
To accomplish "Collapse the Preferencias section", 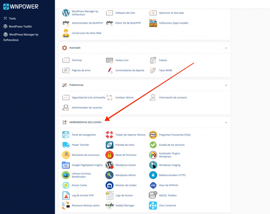I will [226, 85].
